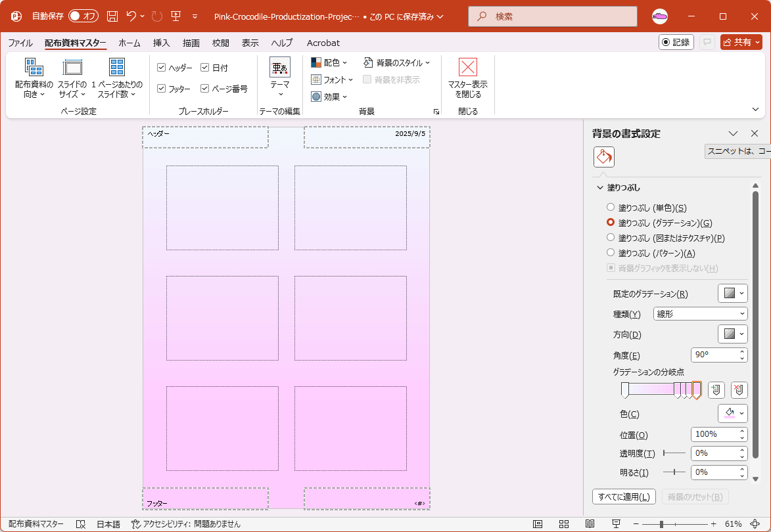Open the comments pane icon
771x532 pixels.
coord(707,42)
